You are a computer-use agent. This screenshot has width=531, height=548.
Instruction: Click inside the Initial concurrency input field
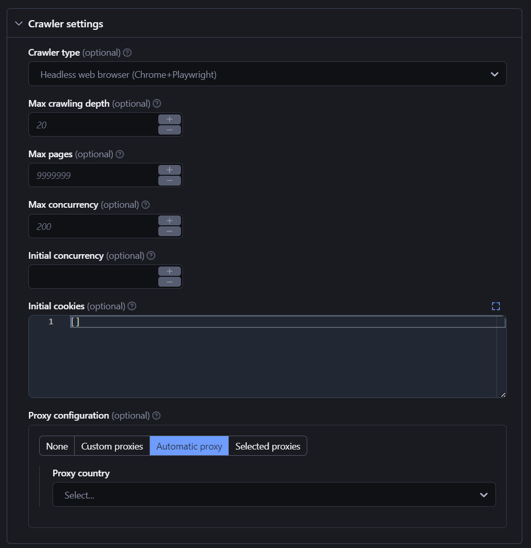[93, 276]
